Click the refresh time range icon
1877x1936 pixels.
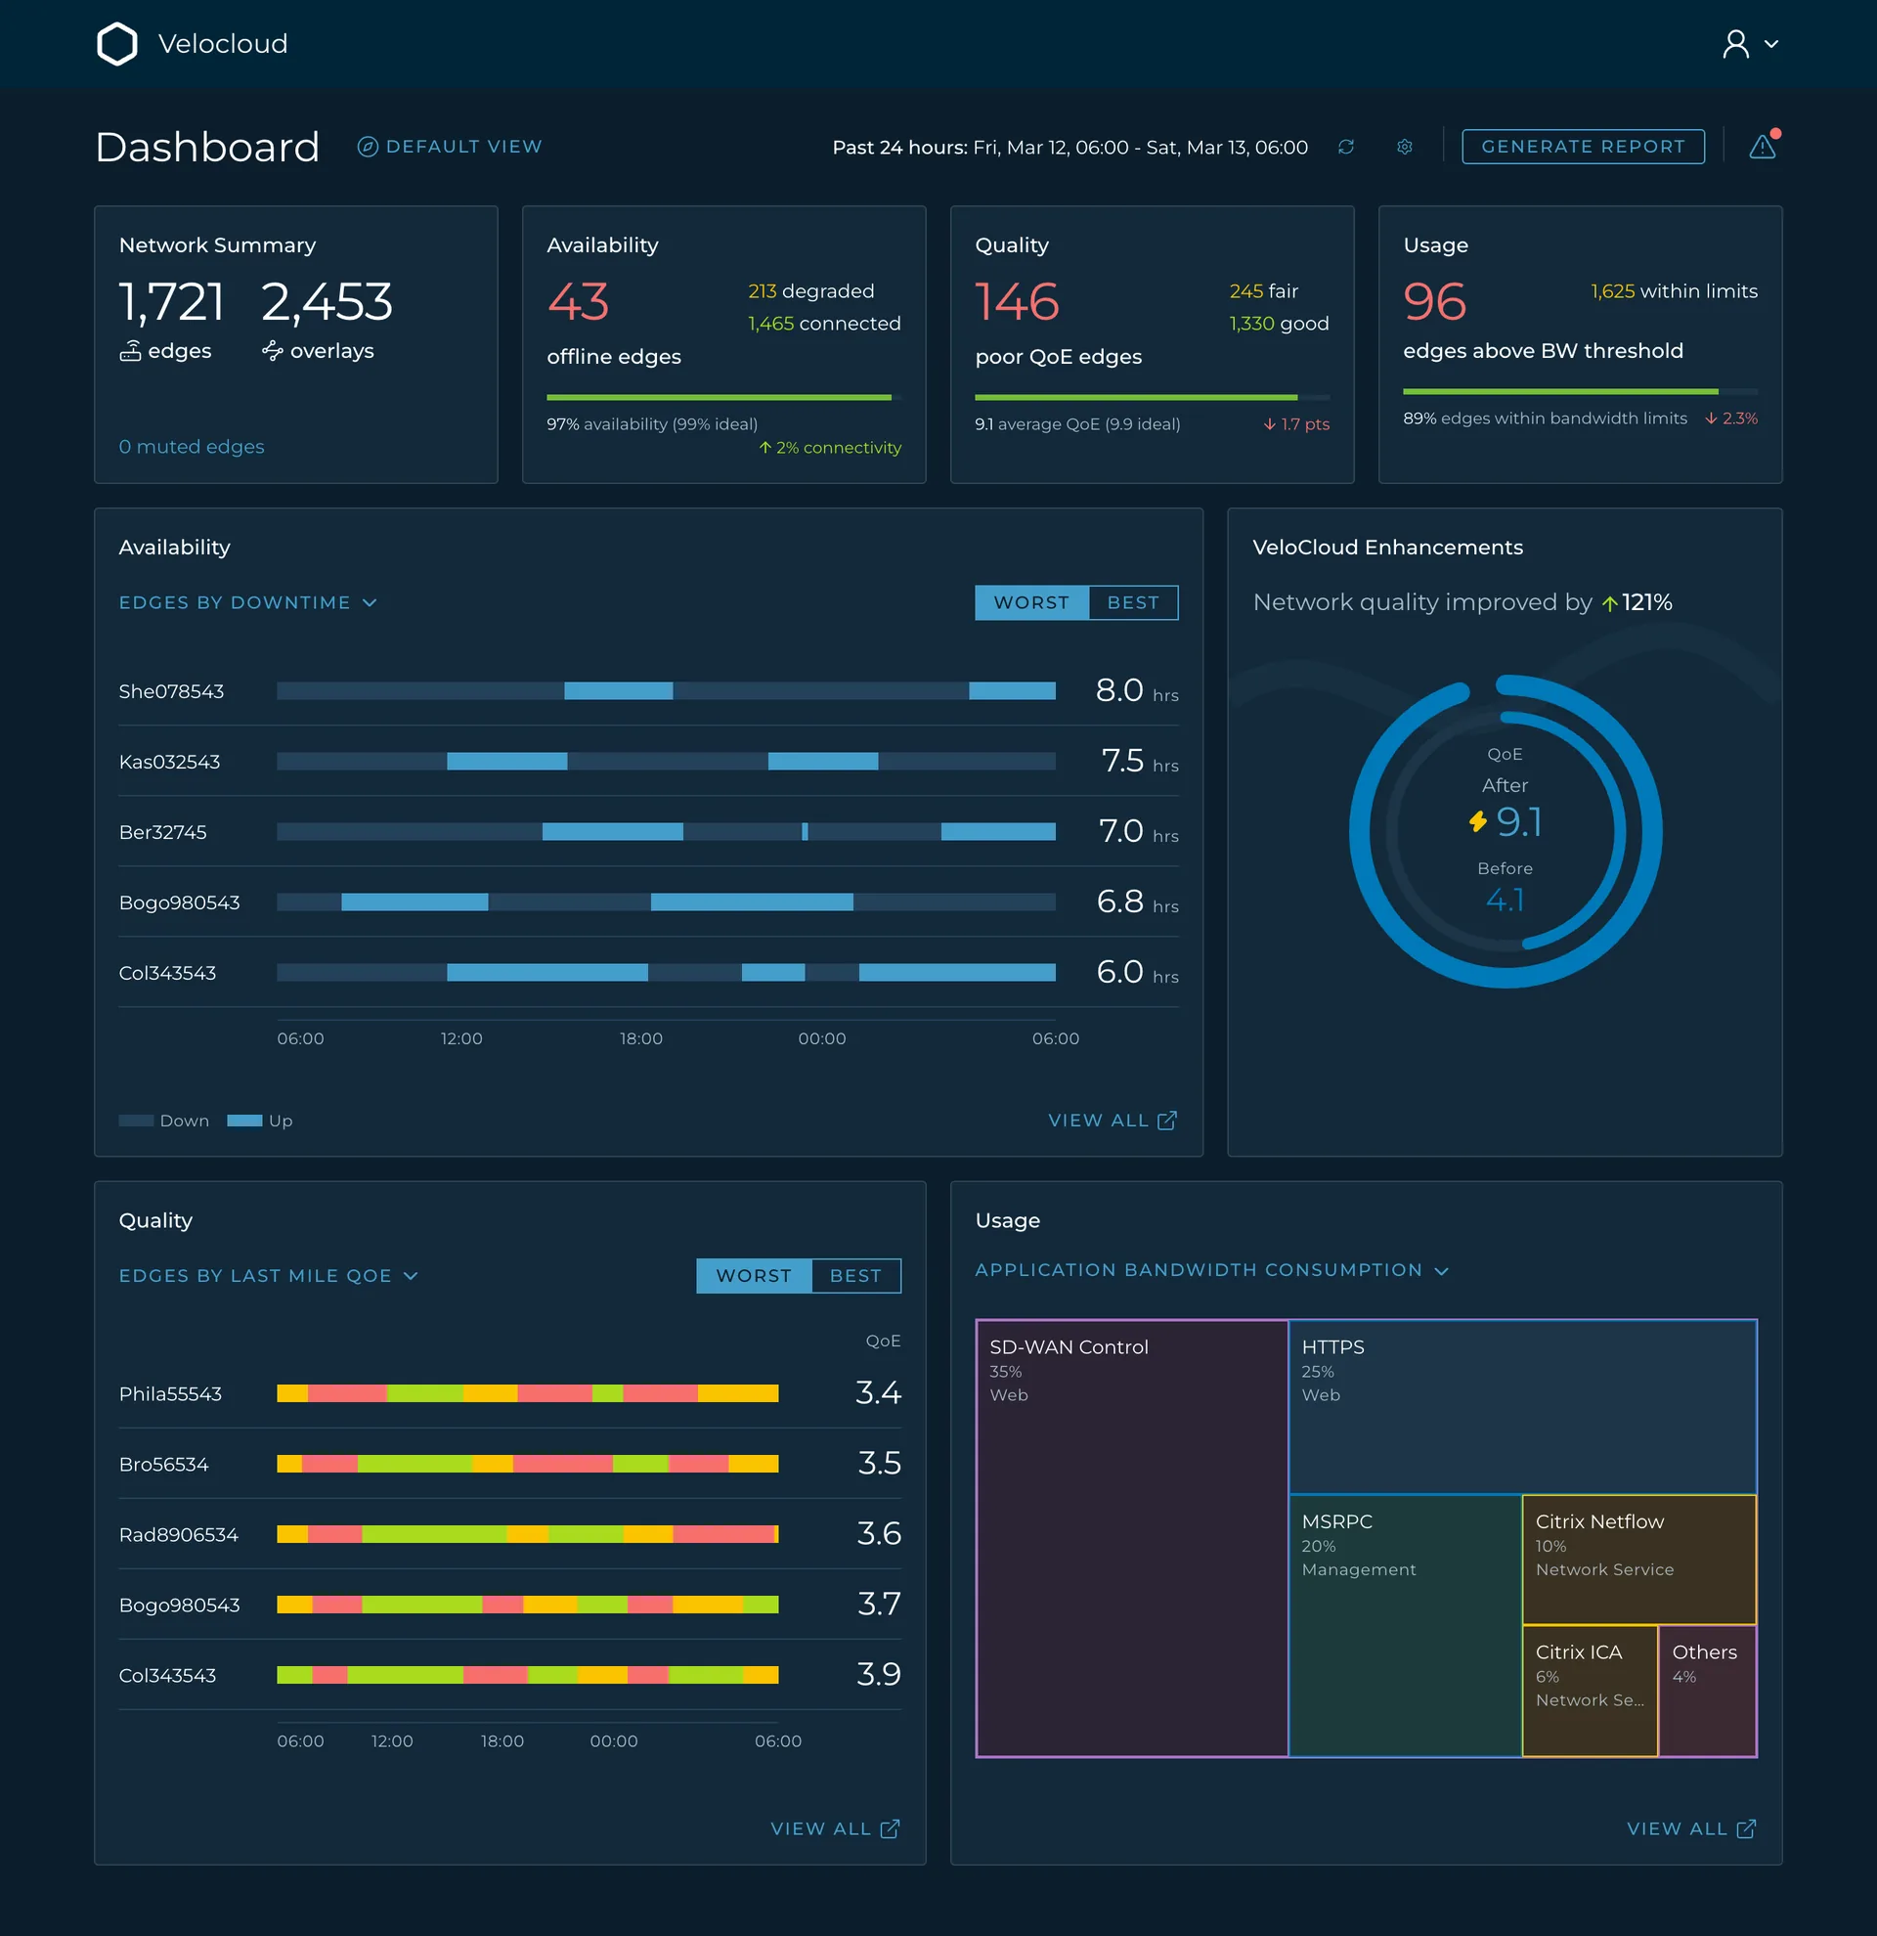(x=1345, y=147)
